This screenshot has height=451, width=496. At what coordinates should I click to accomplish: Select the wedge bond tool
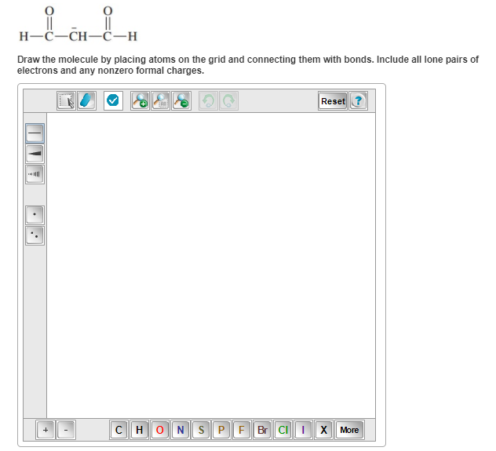[35, 154]
